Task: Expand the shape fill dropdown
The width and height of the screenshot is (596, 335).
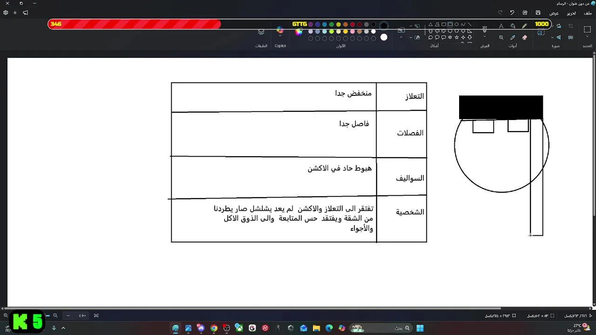Action: [x=411, y=38]
